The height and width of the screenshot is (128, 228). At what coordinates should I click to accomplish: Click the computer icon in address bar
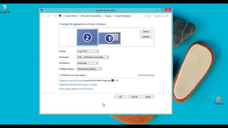pyautogui.click(x=60, y=16)
